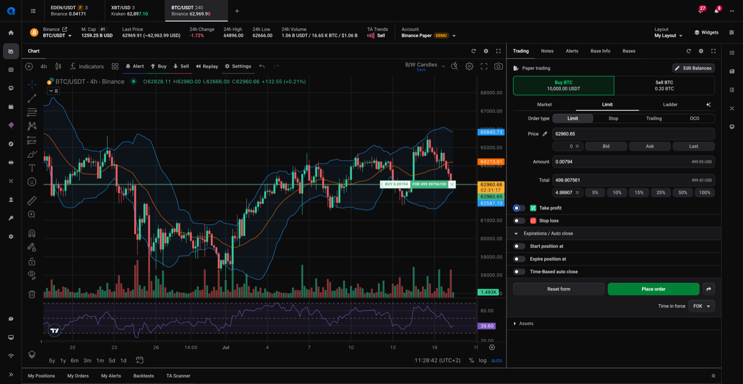The image size is (743, 384).
Task: Click the Price input field
Action: point(634,134)
